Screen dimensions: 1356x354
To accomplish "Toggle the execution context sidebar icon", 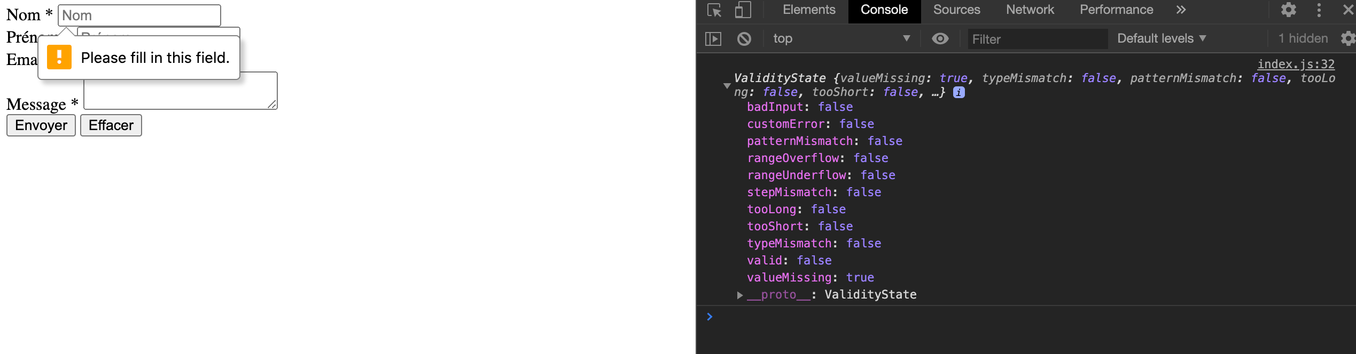I will (x=713, y=38).
